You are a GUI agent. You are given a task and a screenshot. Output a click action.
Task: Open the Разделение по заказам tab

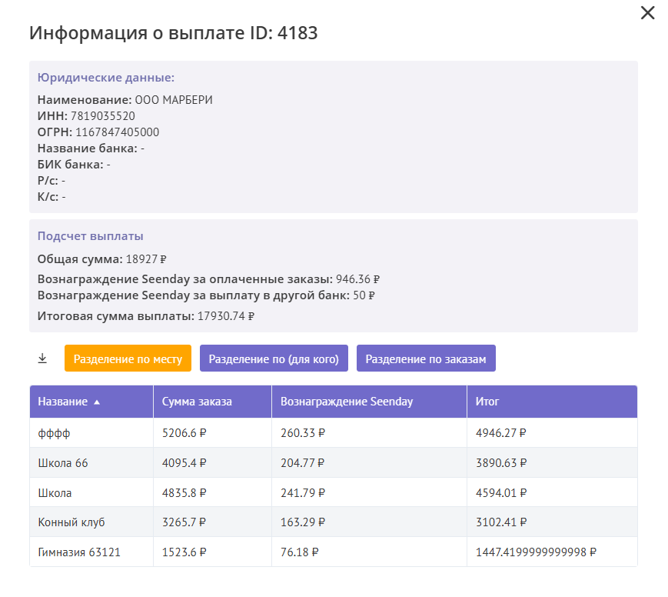[x=426, y=359]
